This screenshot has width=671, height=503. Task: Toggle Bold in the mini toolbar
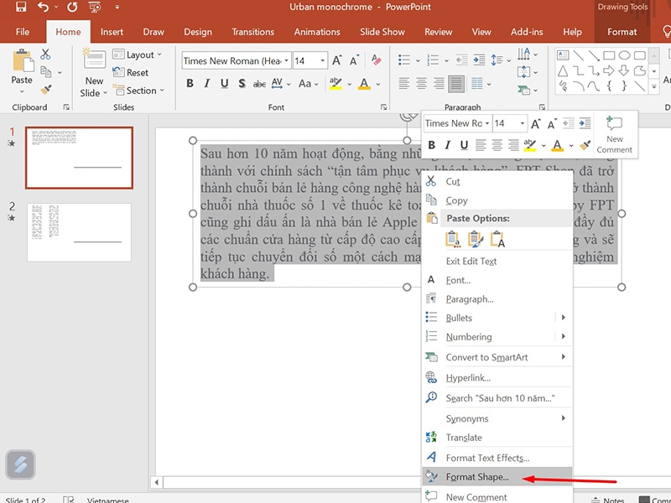[431, 145]
